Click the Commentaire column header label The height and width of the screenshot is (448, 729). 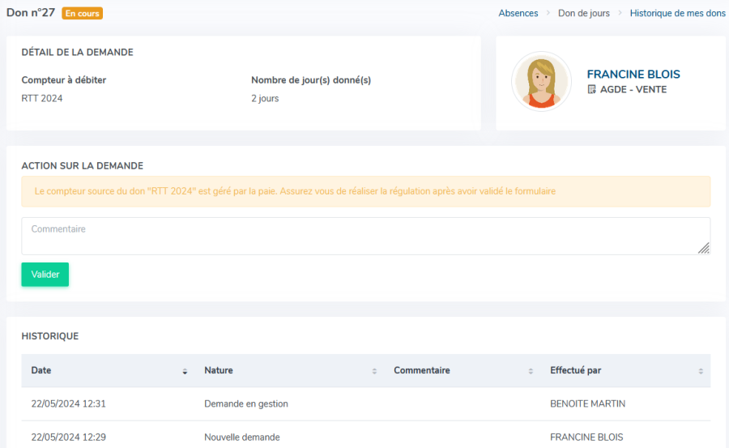click(422, 370)
